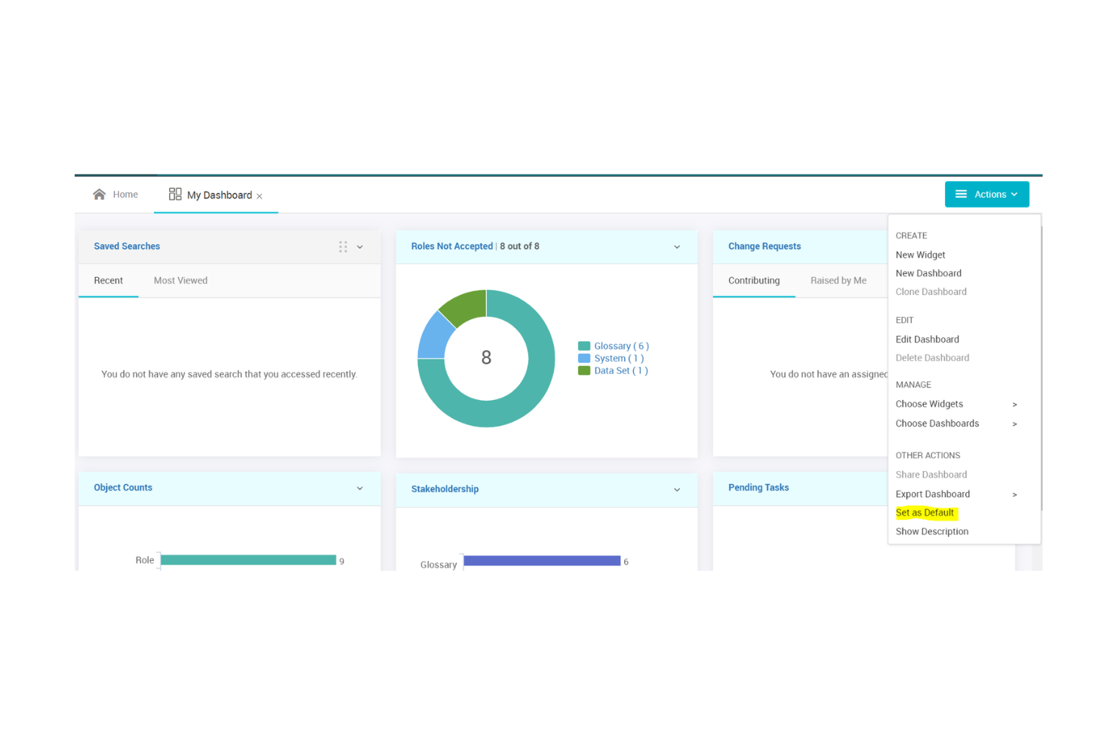1117x745 pixels.
Task: Click the drag handle on Saved Searches widget
Action: (343, 247)
